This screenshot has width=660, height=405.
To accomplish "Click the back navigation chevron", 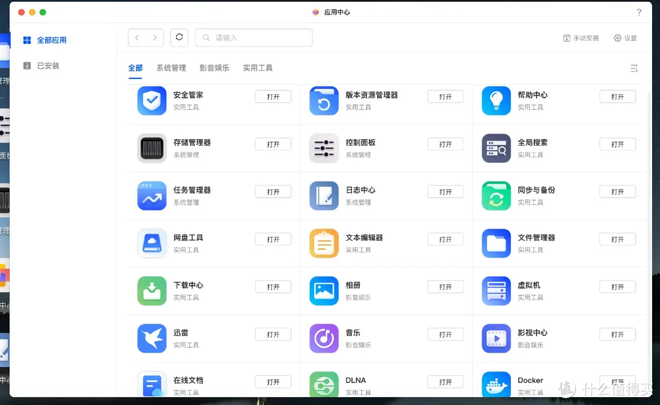I will (137, 37).
